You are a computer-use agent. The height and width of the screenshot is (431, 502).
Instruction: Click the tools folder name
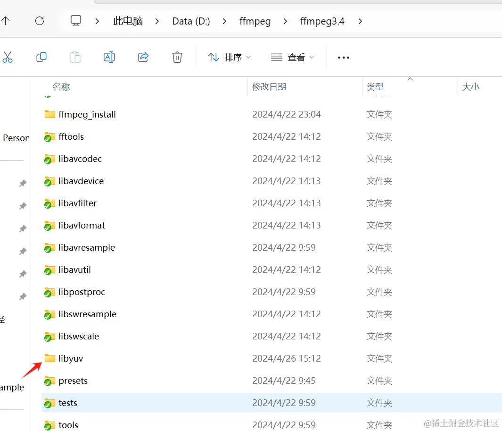click(68, 425)
